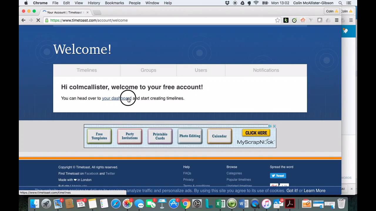This screenshot has height=211, width=376.
Task: Click the Tweet button
Action: (x=278, y=176)
